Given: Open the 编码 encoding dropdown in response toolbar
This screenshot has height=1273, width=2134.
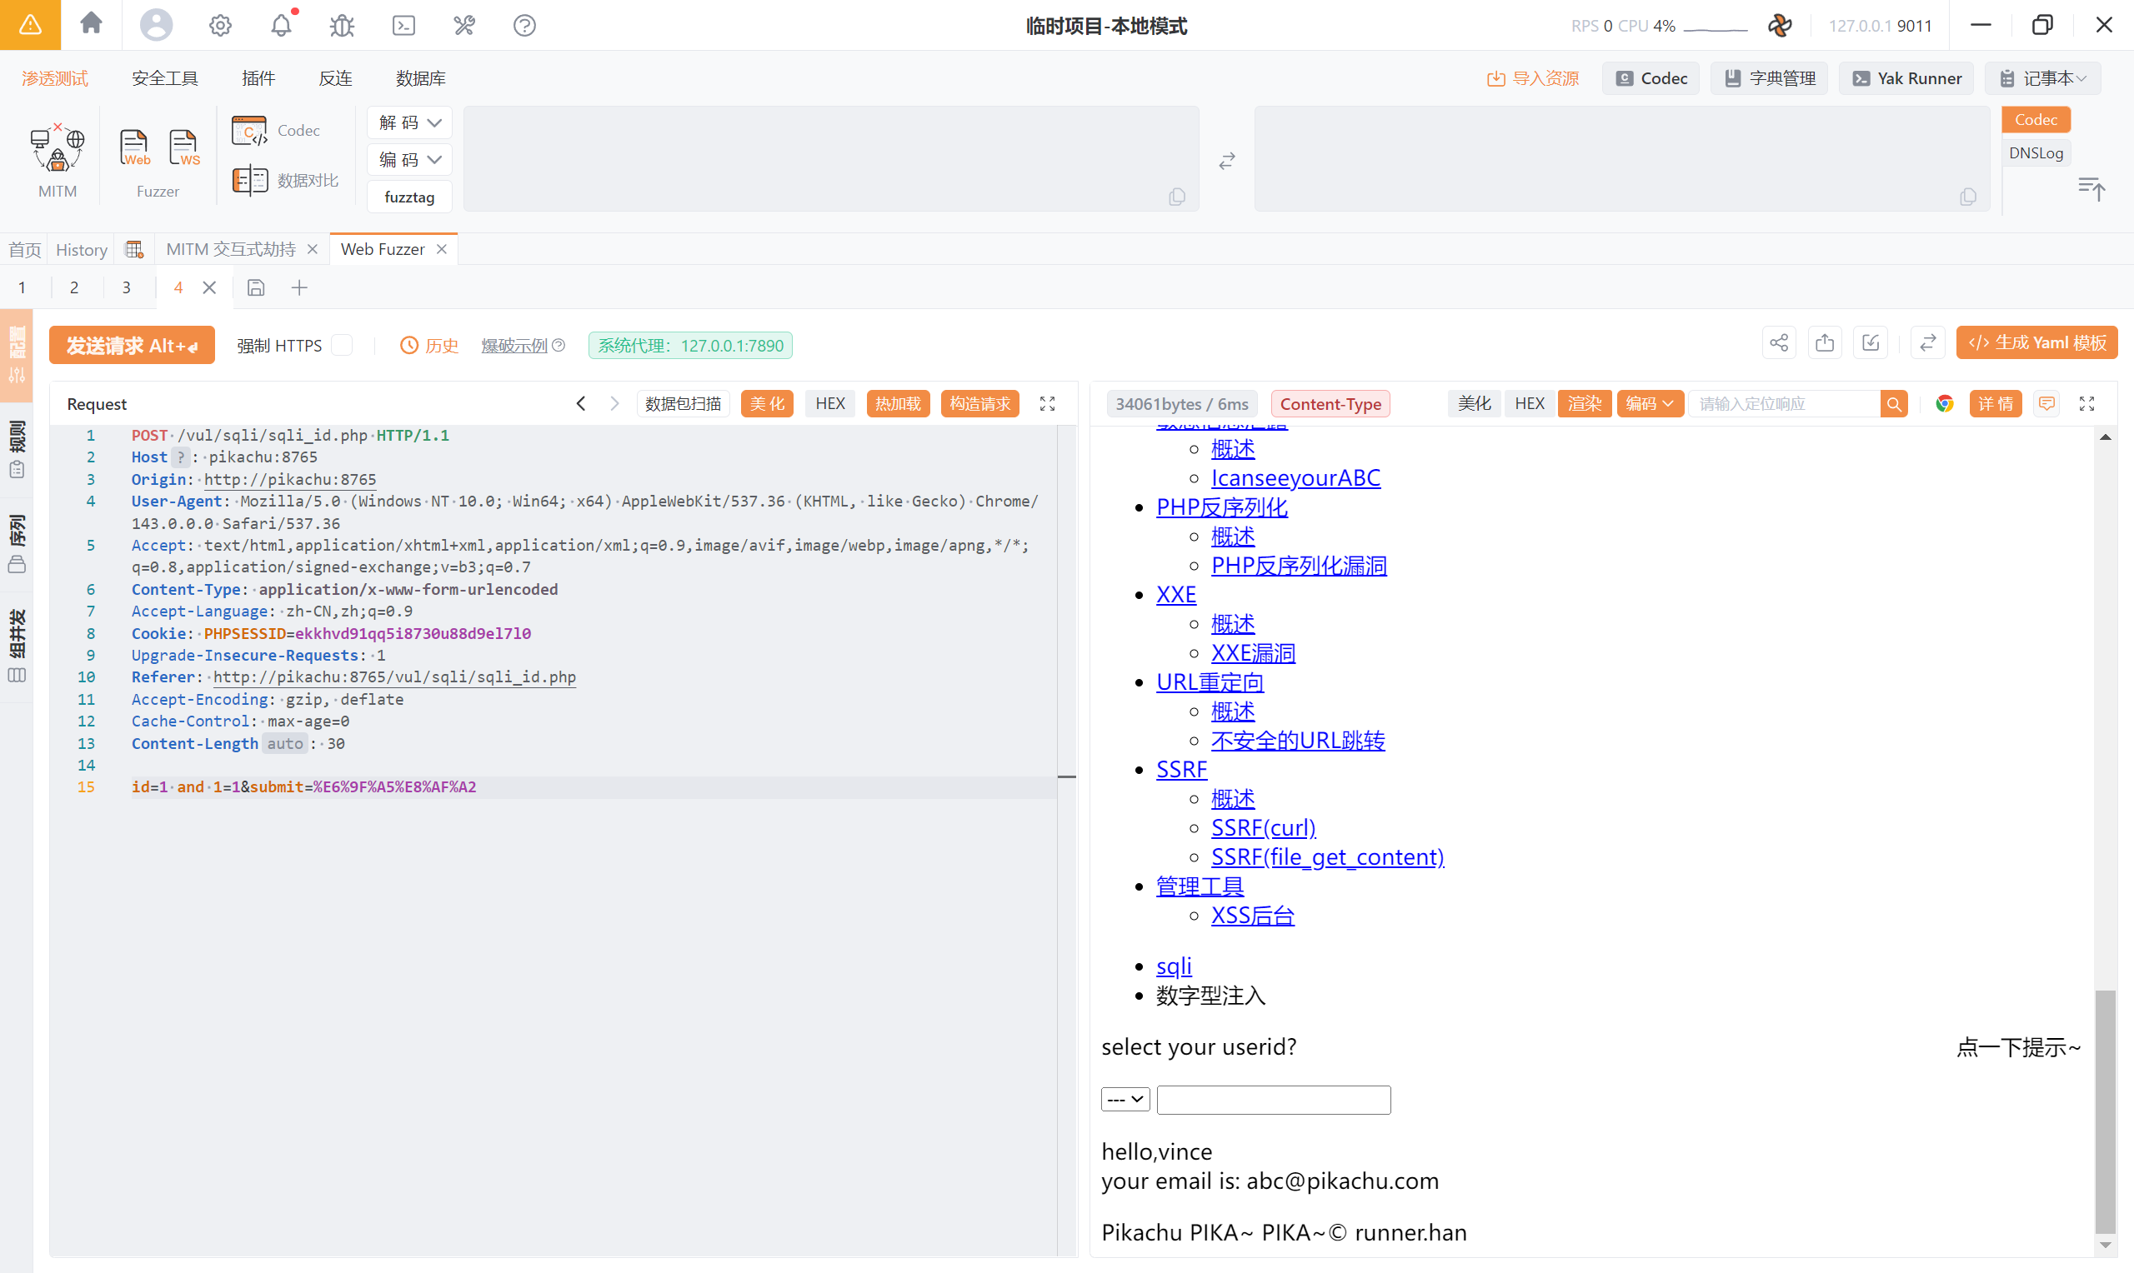Looking at the screenshot, I should tap(1648, 403).
